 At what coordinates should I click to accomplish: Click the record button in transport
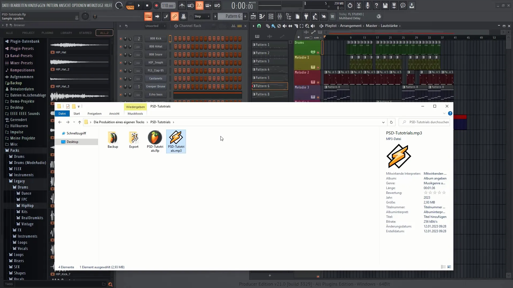[x=156, y=6]
